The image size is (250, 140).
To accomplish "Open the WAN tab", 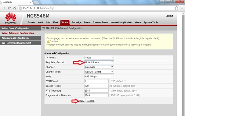I will pyautogui.click(x=40, y=23).
